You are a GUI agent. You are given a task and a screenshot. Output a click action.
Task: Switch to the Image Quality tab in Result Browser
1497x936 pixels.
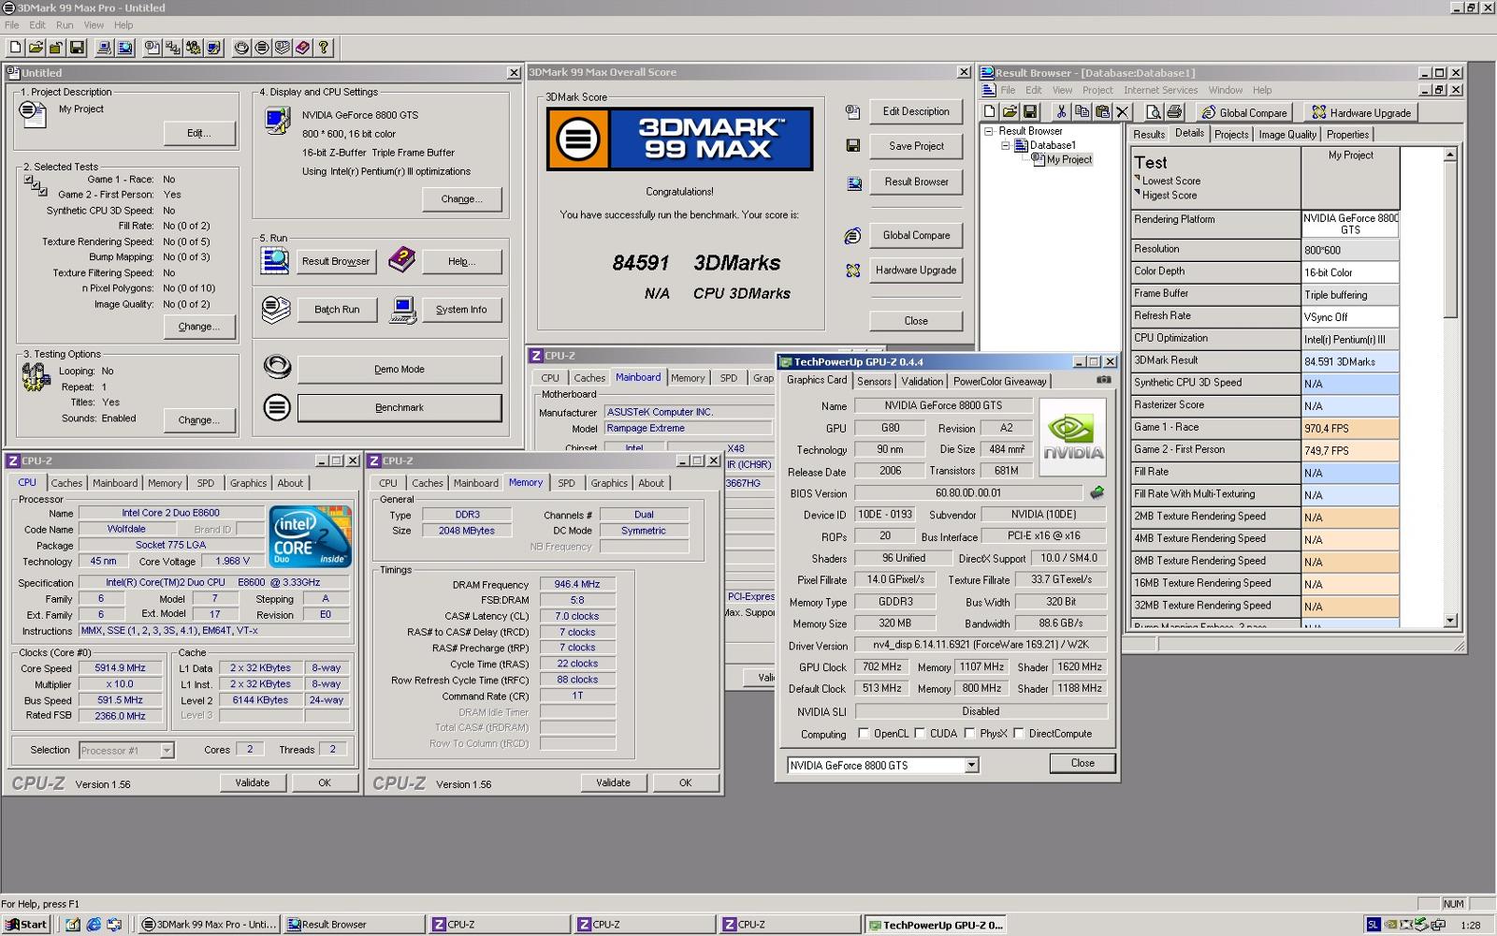click(1286, 135)
